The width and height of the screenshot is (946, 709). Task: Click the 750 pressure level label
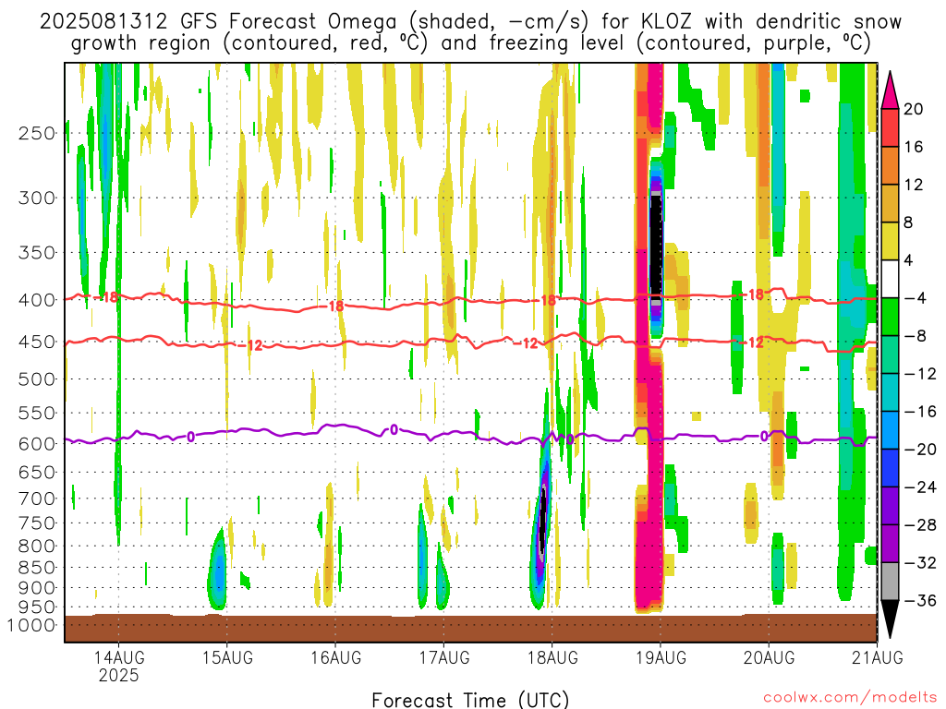[37, 523]
